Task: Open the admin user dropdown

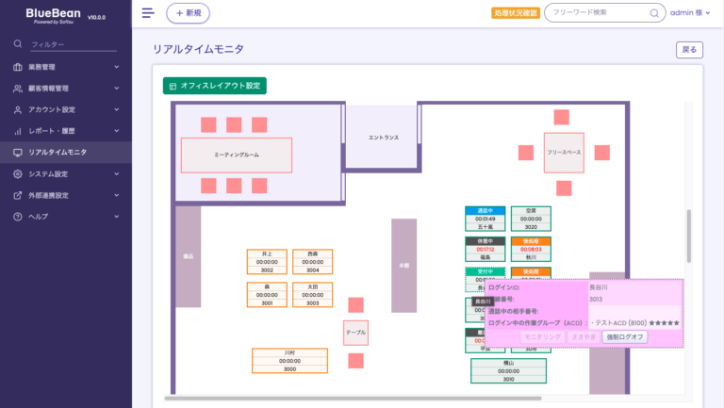Action: [x=693, y=13]
